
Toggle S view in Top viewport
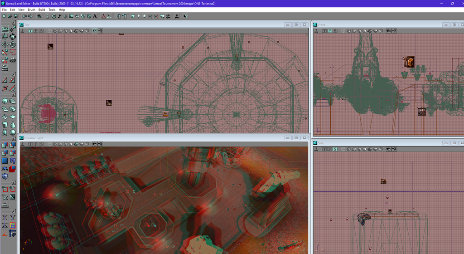click(41, 31)
